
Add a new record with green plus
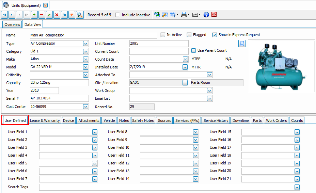(x=34, y=15)
